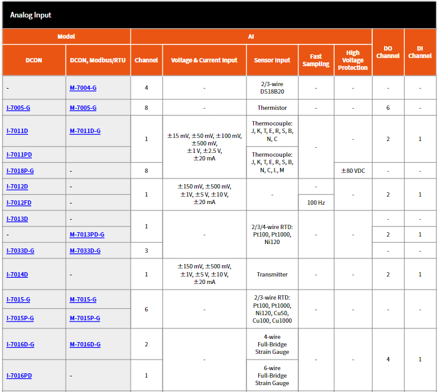Open the M-7013PD-G model link

(87, 235)
